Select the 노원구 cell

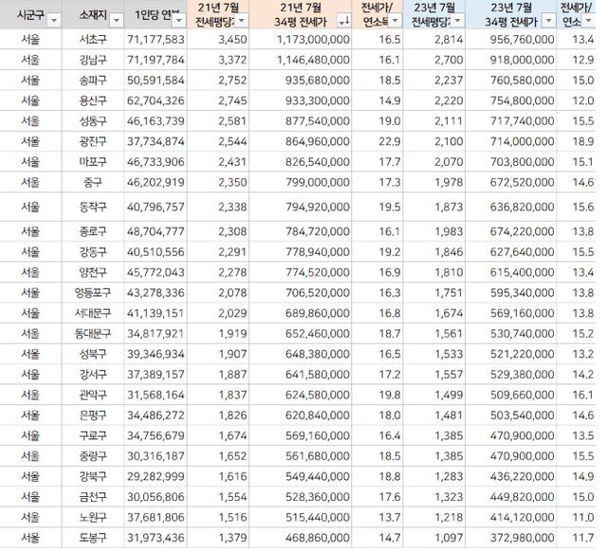coord(93,518)
